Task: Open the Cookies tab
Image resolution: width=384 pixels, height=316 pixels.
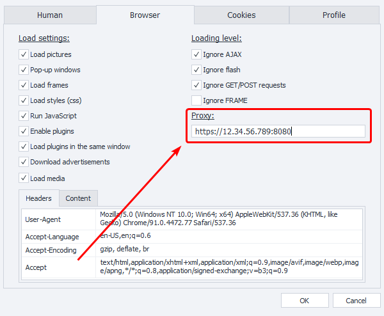Action: (x=241, y=15)
